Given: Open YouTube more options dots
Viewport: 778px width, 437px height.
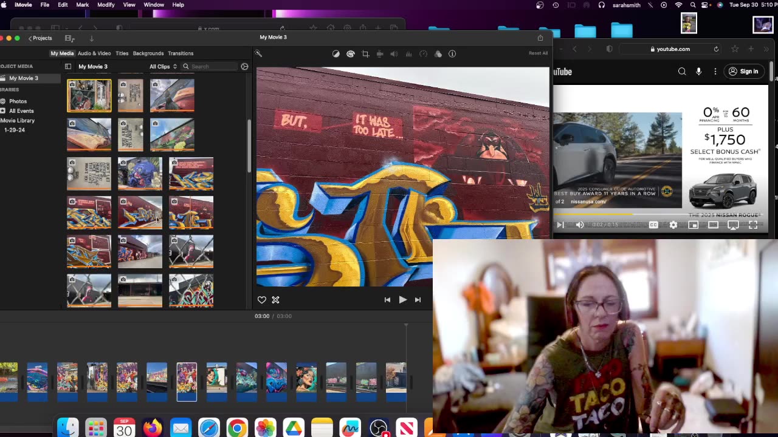Looking at the screenshot, I should [x=715, y=72].
